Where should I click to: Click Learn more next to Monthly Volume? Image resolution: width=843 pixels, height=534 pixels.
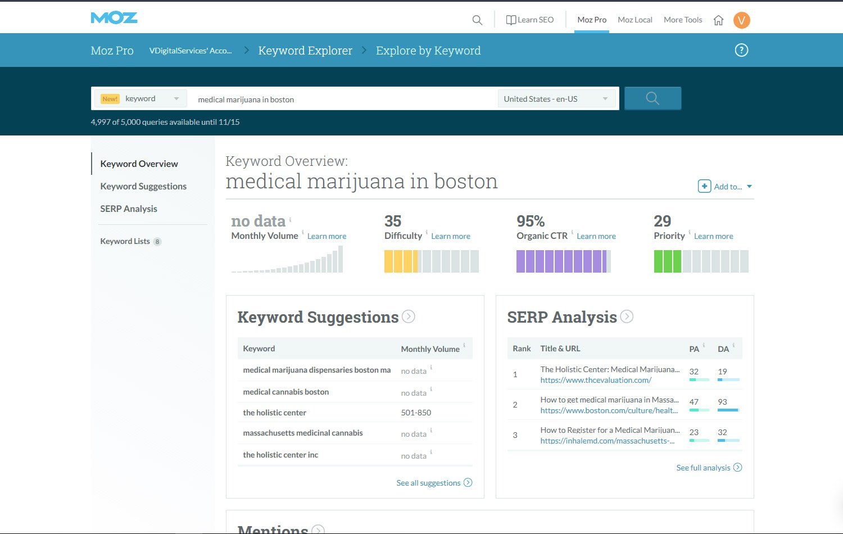(327, 236)
